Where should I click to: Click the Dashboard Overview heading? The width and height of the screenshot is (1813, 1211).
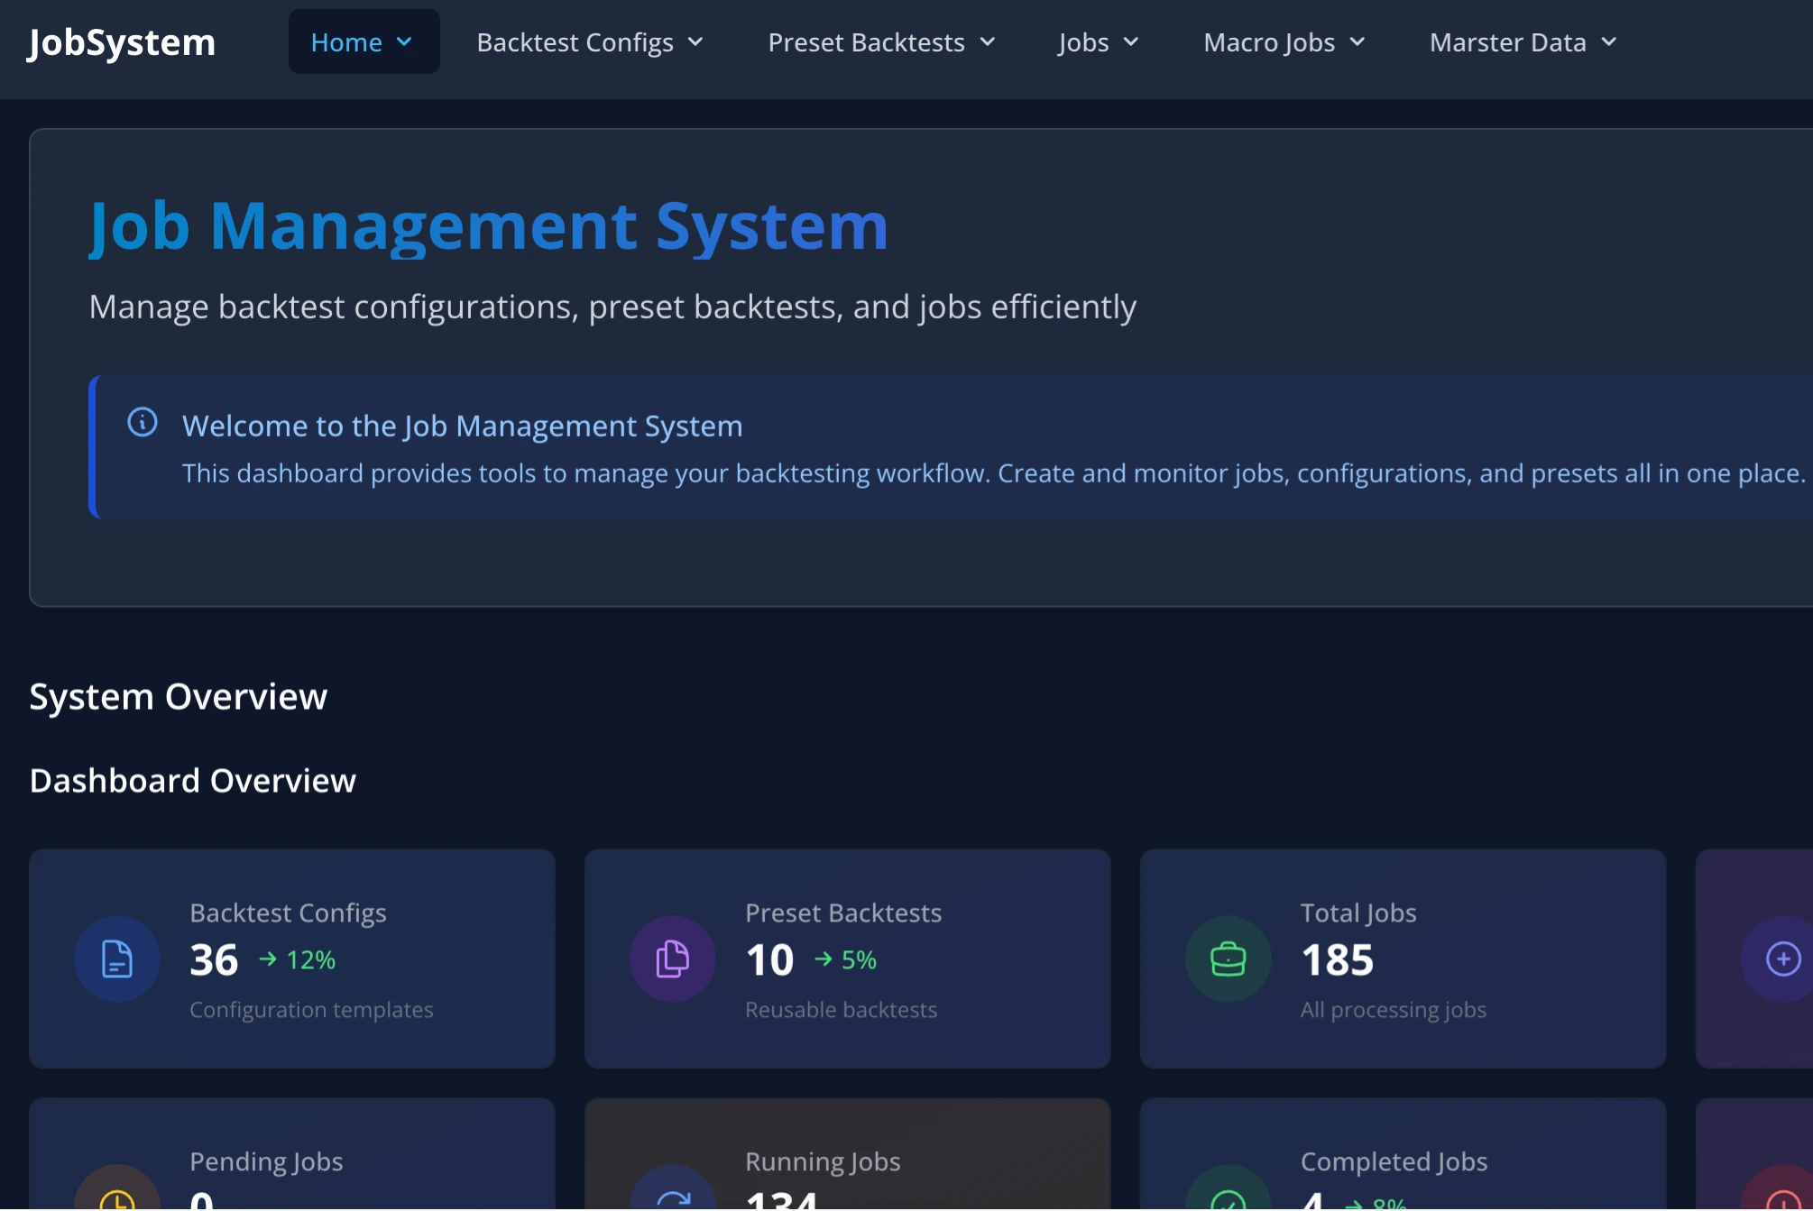pyautogui.click(x=193, y=781)
